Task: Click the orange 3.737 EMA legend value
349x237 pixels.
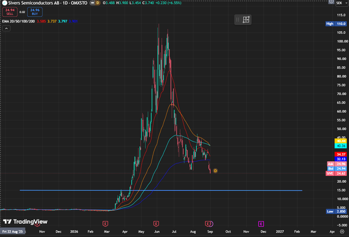Action: pos(52,21)
